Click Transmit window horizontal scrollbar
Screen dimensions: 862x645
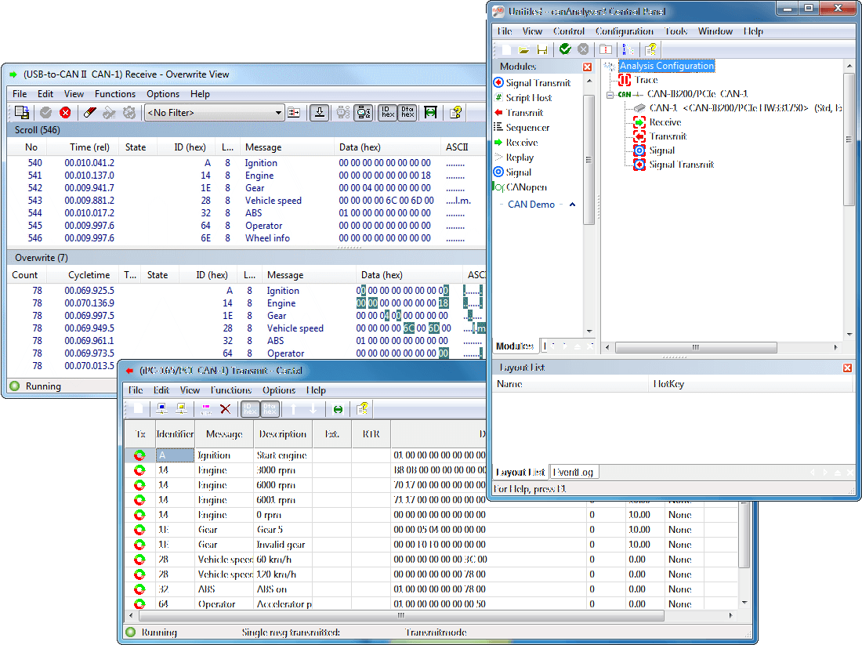point(400,615)
